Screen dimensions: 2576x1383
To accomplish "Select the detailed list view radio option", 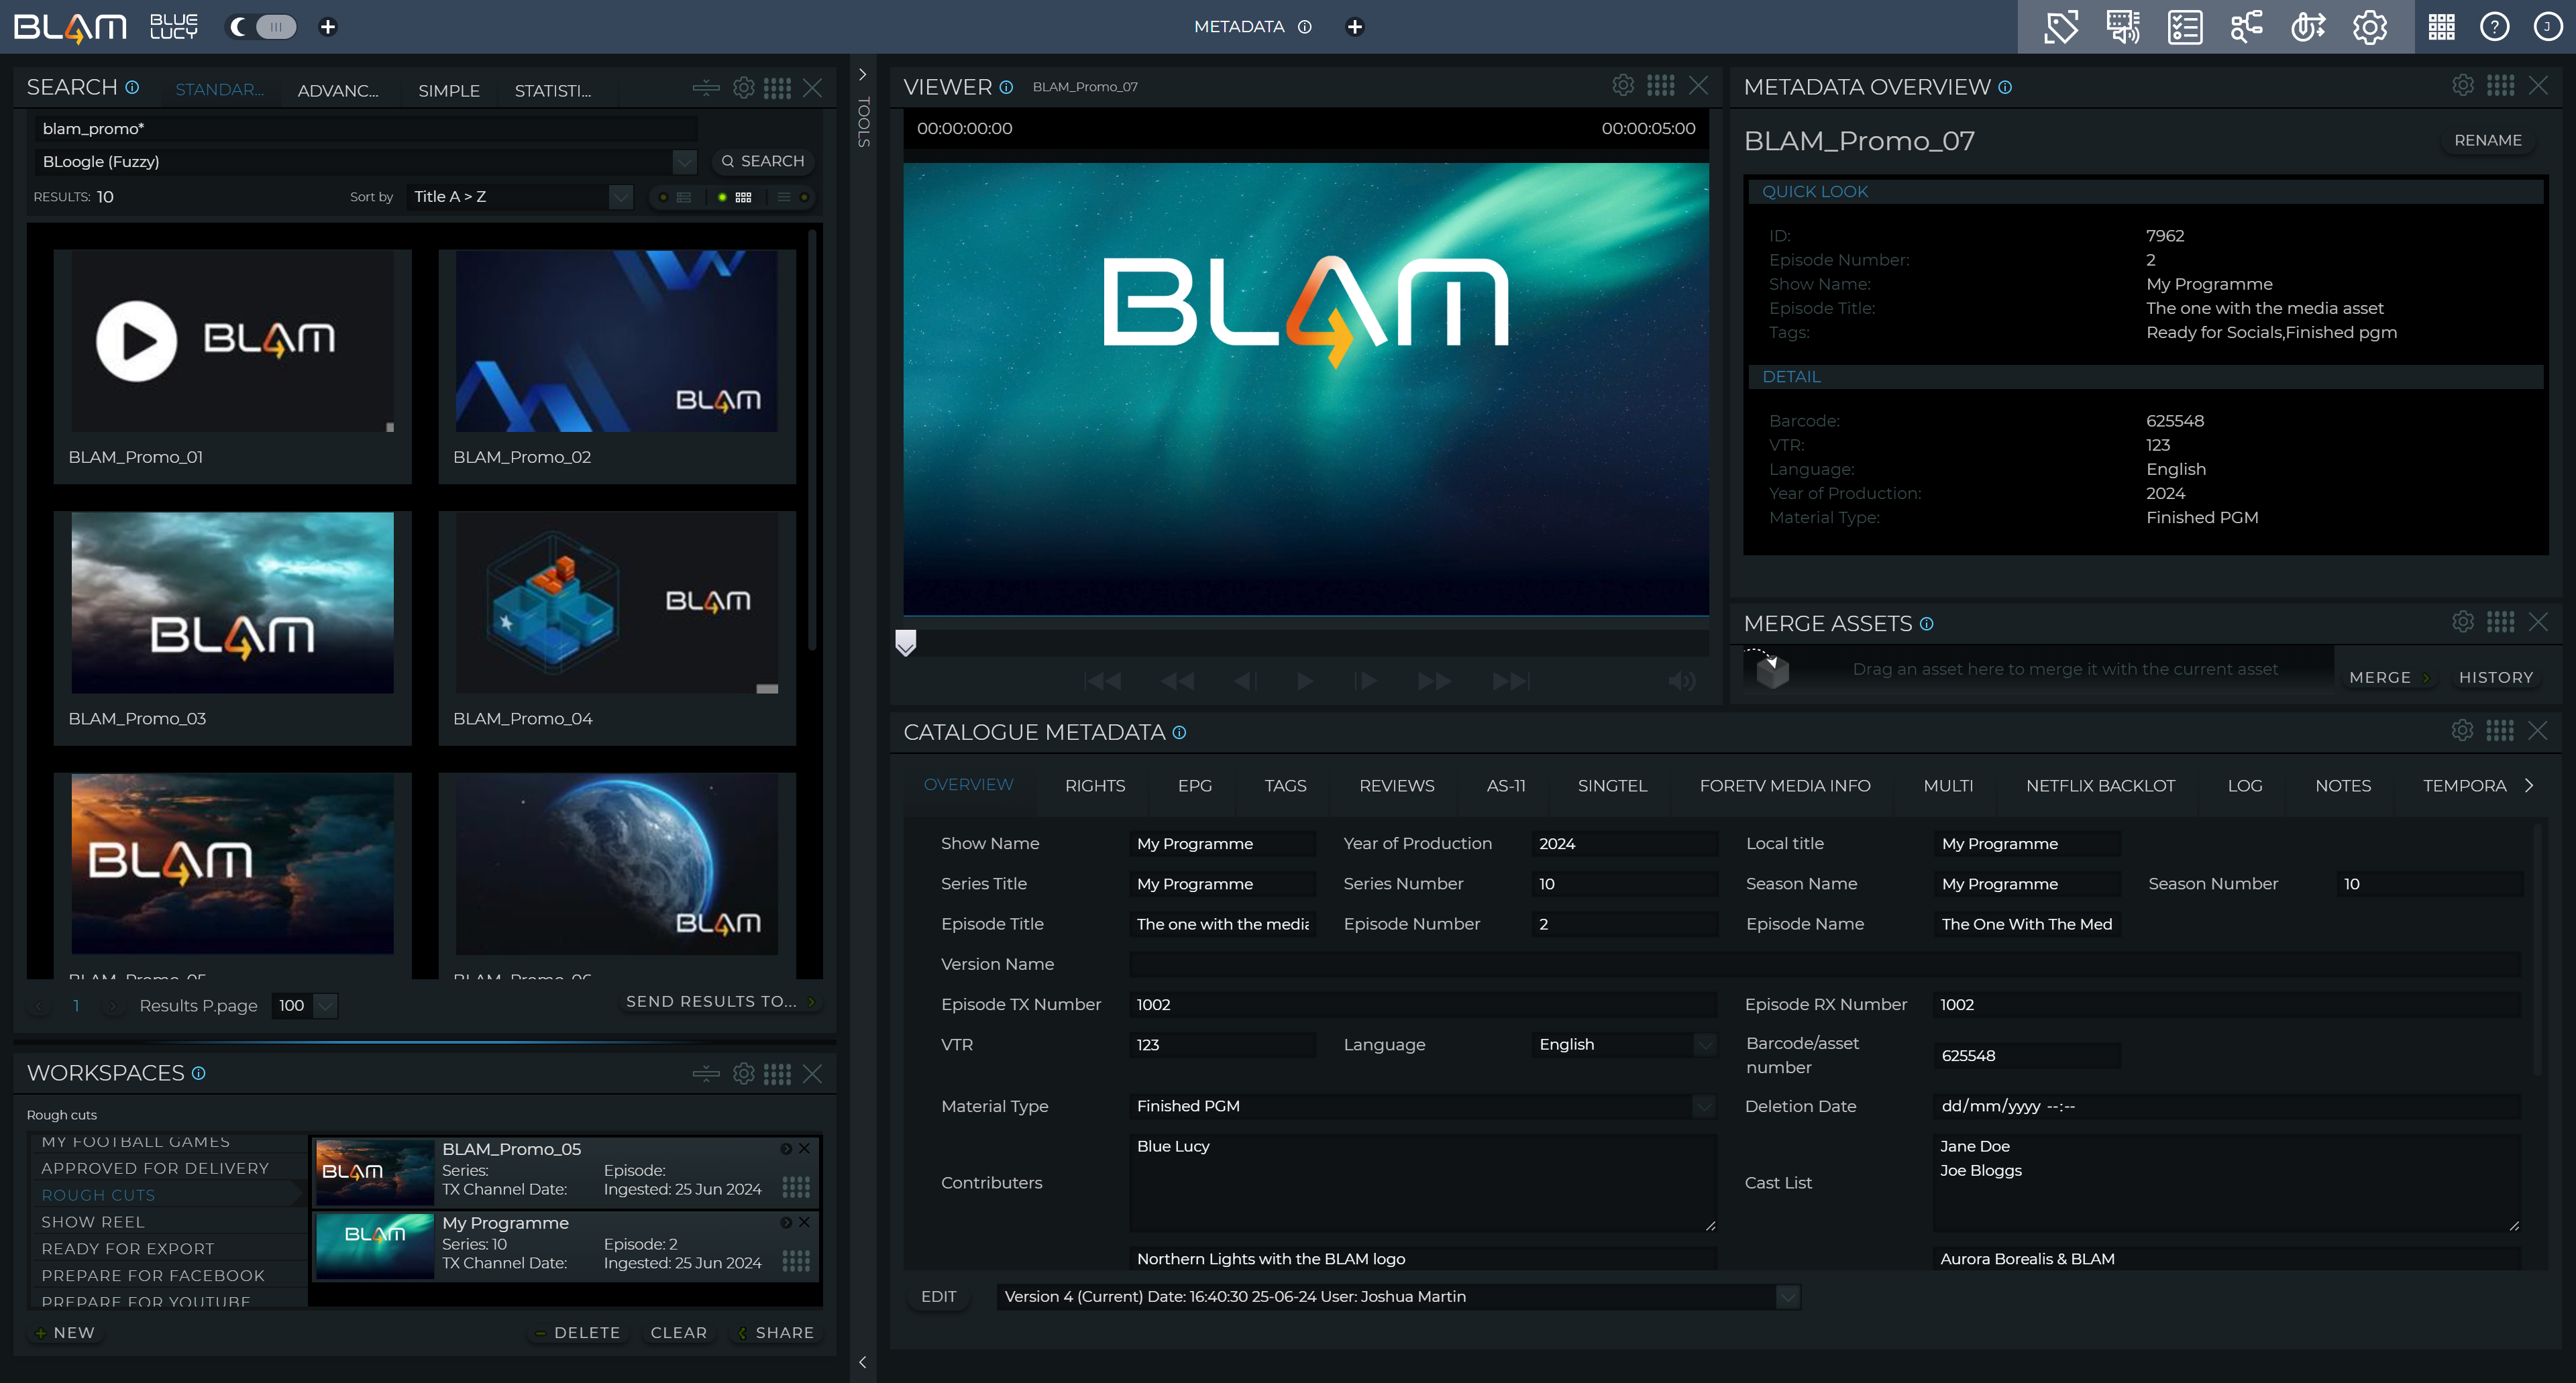I will tap(663, 197).
